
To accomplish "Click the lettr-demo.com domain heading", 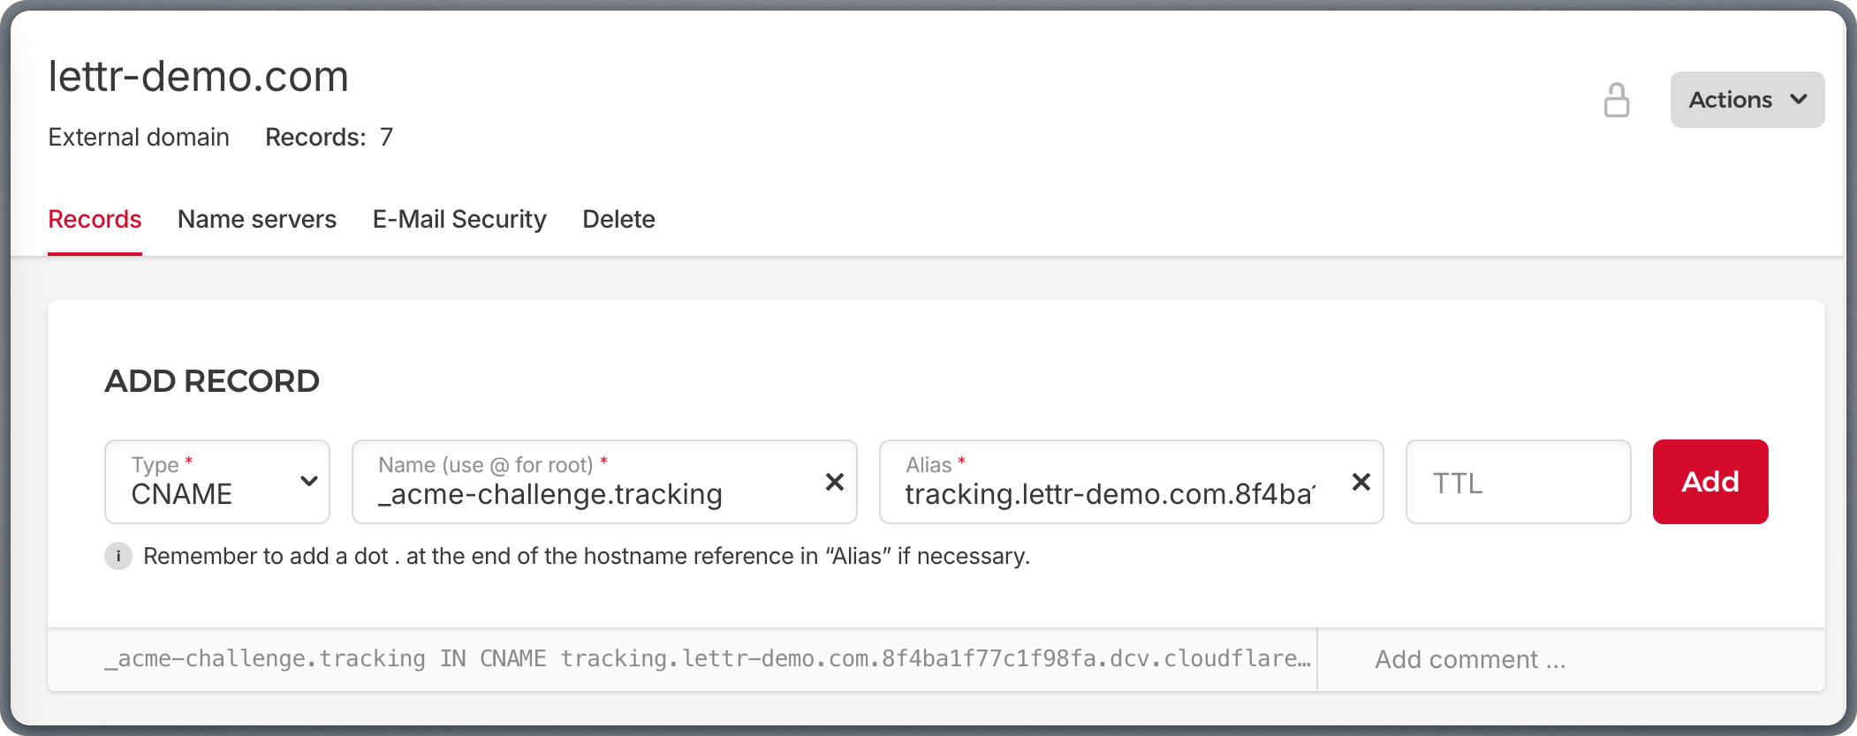I will coord(199,77).
